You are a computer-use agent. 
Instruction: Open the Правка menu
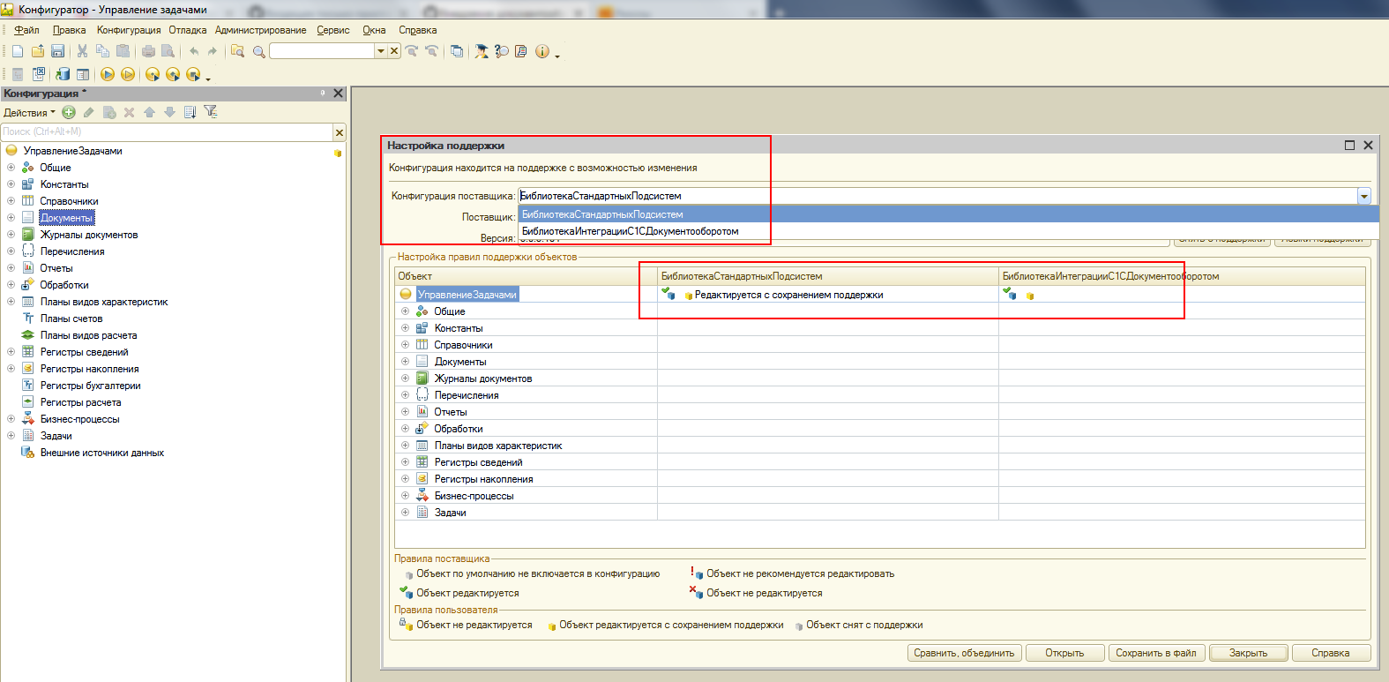pyautogui.click(x=69, y=30)
